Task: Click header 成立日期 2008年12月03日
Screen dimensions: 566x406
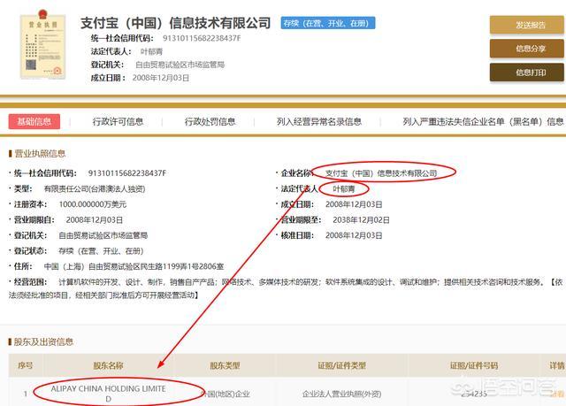Action: [161, 78]
